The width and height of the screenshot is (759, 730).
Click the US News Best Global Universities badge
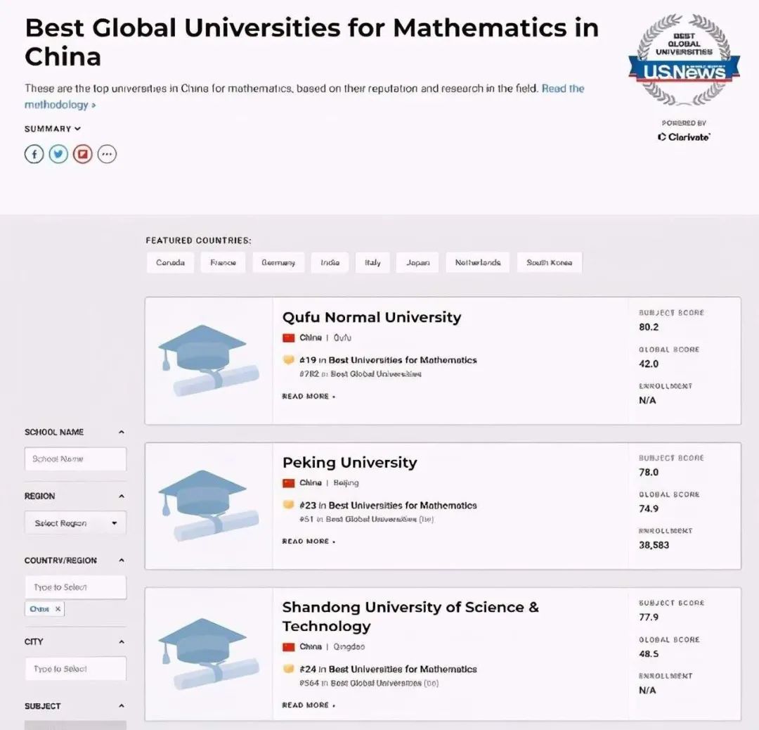pyautogui.click(x=684, y=60)
